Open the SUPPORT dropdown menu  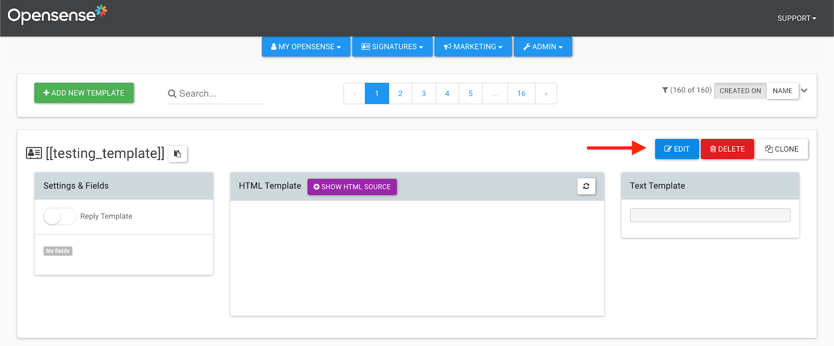(796, 18)
